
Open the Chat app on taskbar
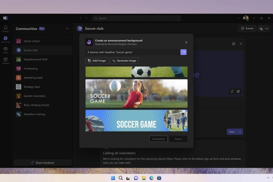(x=136, y=178)
